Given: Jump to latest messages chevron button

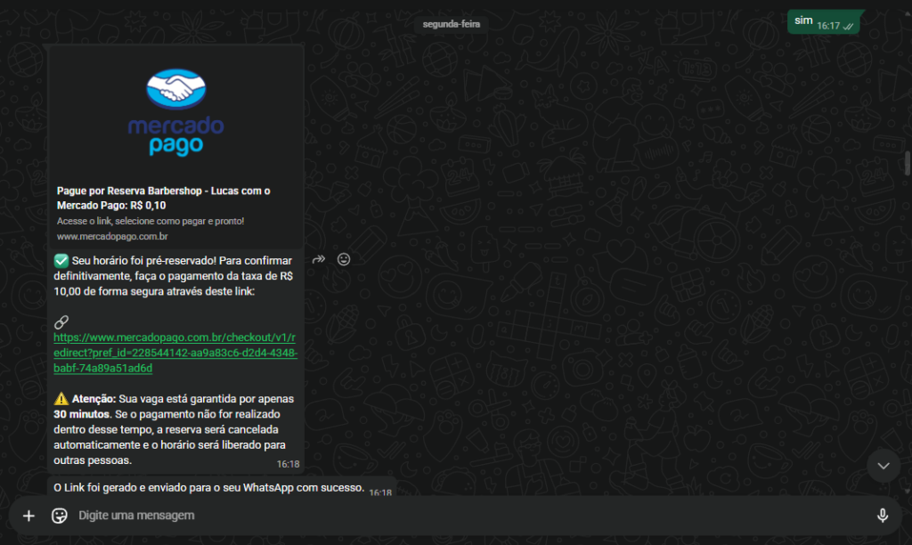Looking at the screenshot, I should pyautogui.click(x=883, y=466).
